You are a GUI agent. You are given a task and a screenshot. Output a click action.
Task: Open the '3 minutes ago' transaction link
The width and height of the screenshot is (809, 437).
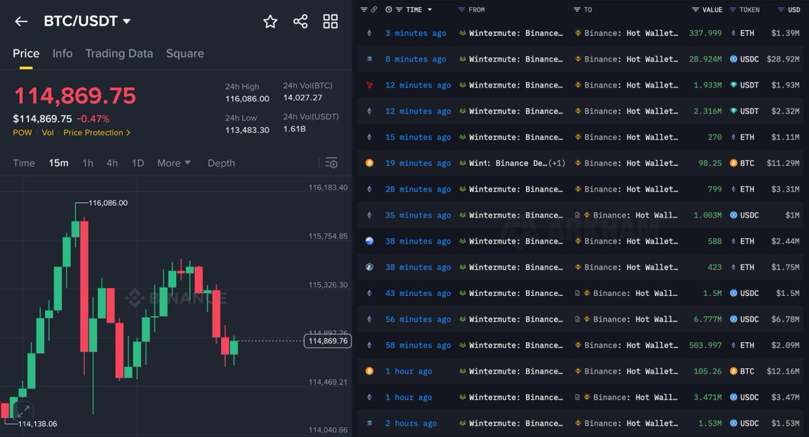pos(416,33)
